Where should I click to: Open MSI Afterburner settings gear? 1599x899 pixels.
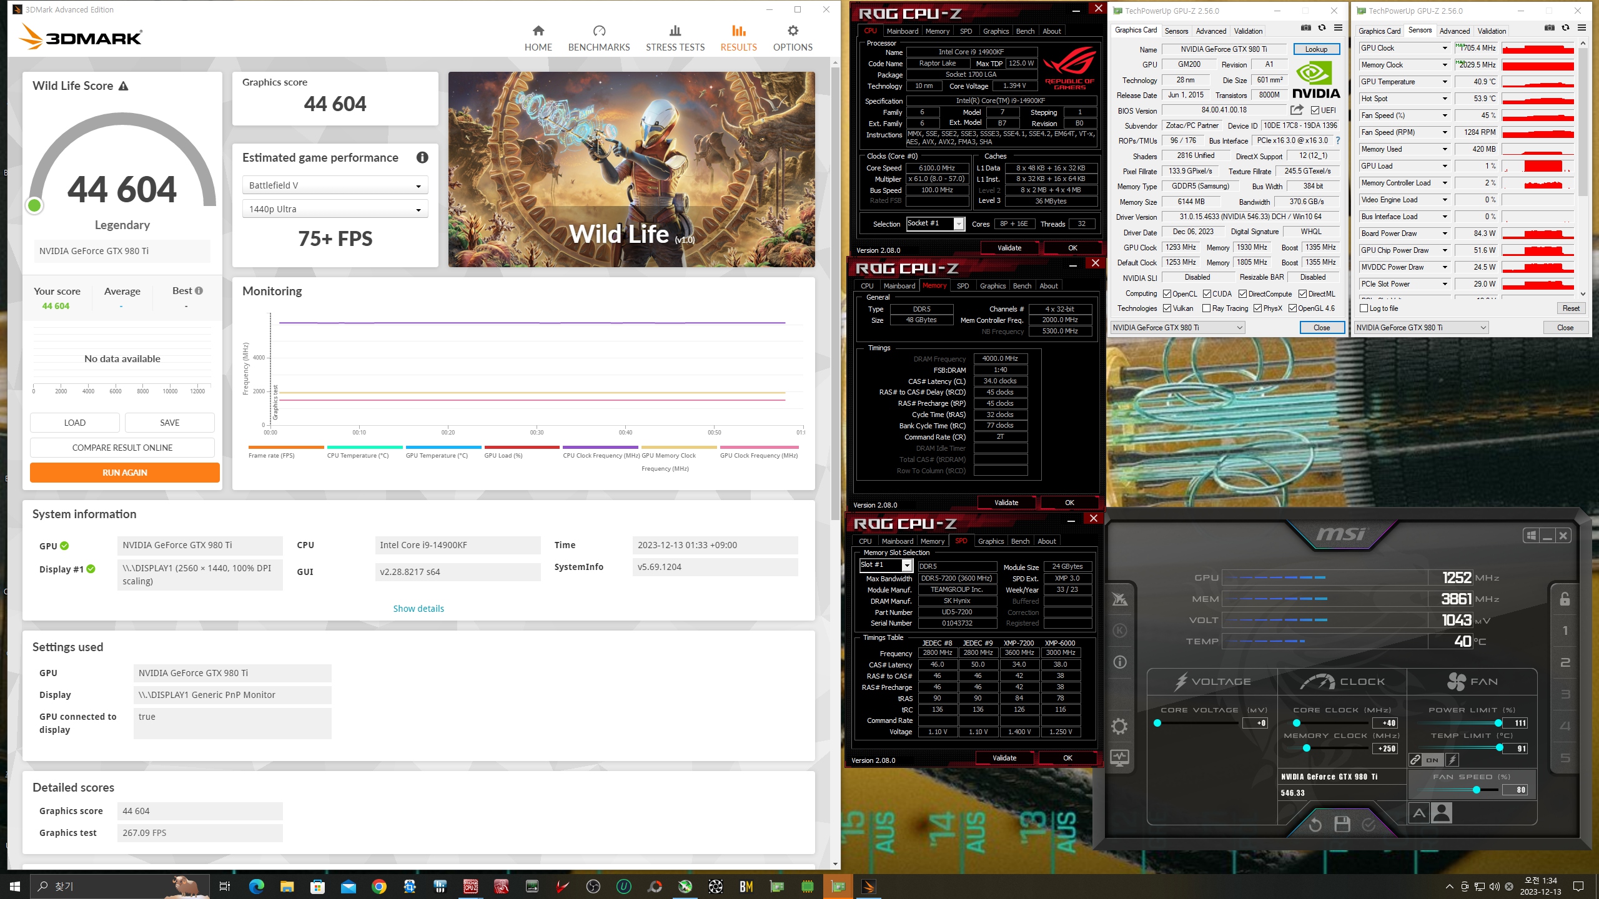pyautogui.click(x=1119, y=726)
